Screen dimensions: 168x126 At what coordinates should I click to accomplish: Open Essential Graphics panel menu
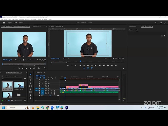click(x=153, y=26)
